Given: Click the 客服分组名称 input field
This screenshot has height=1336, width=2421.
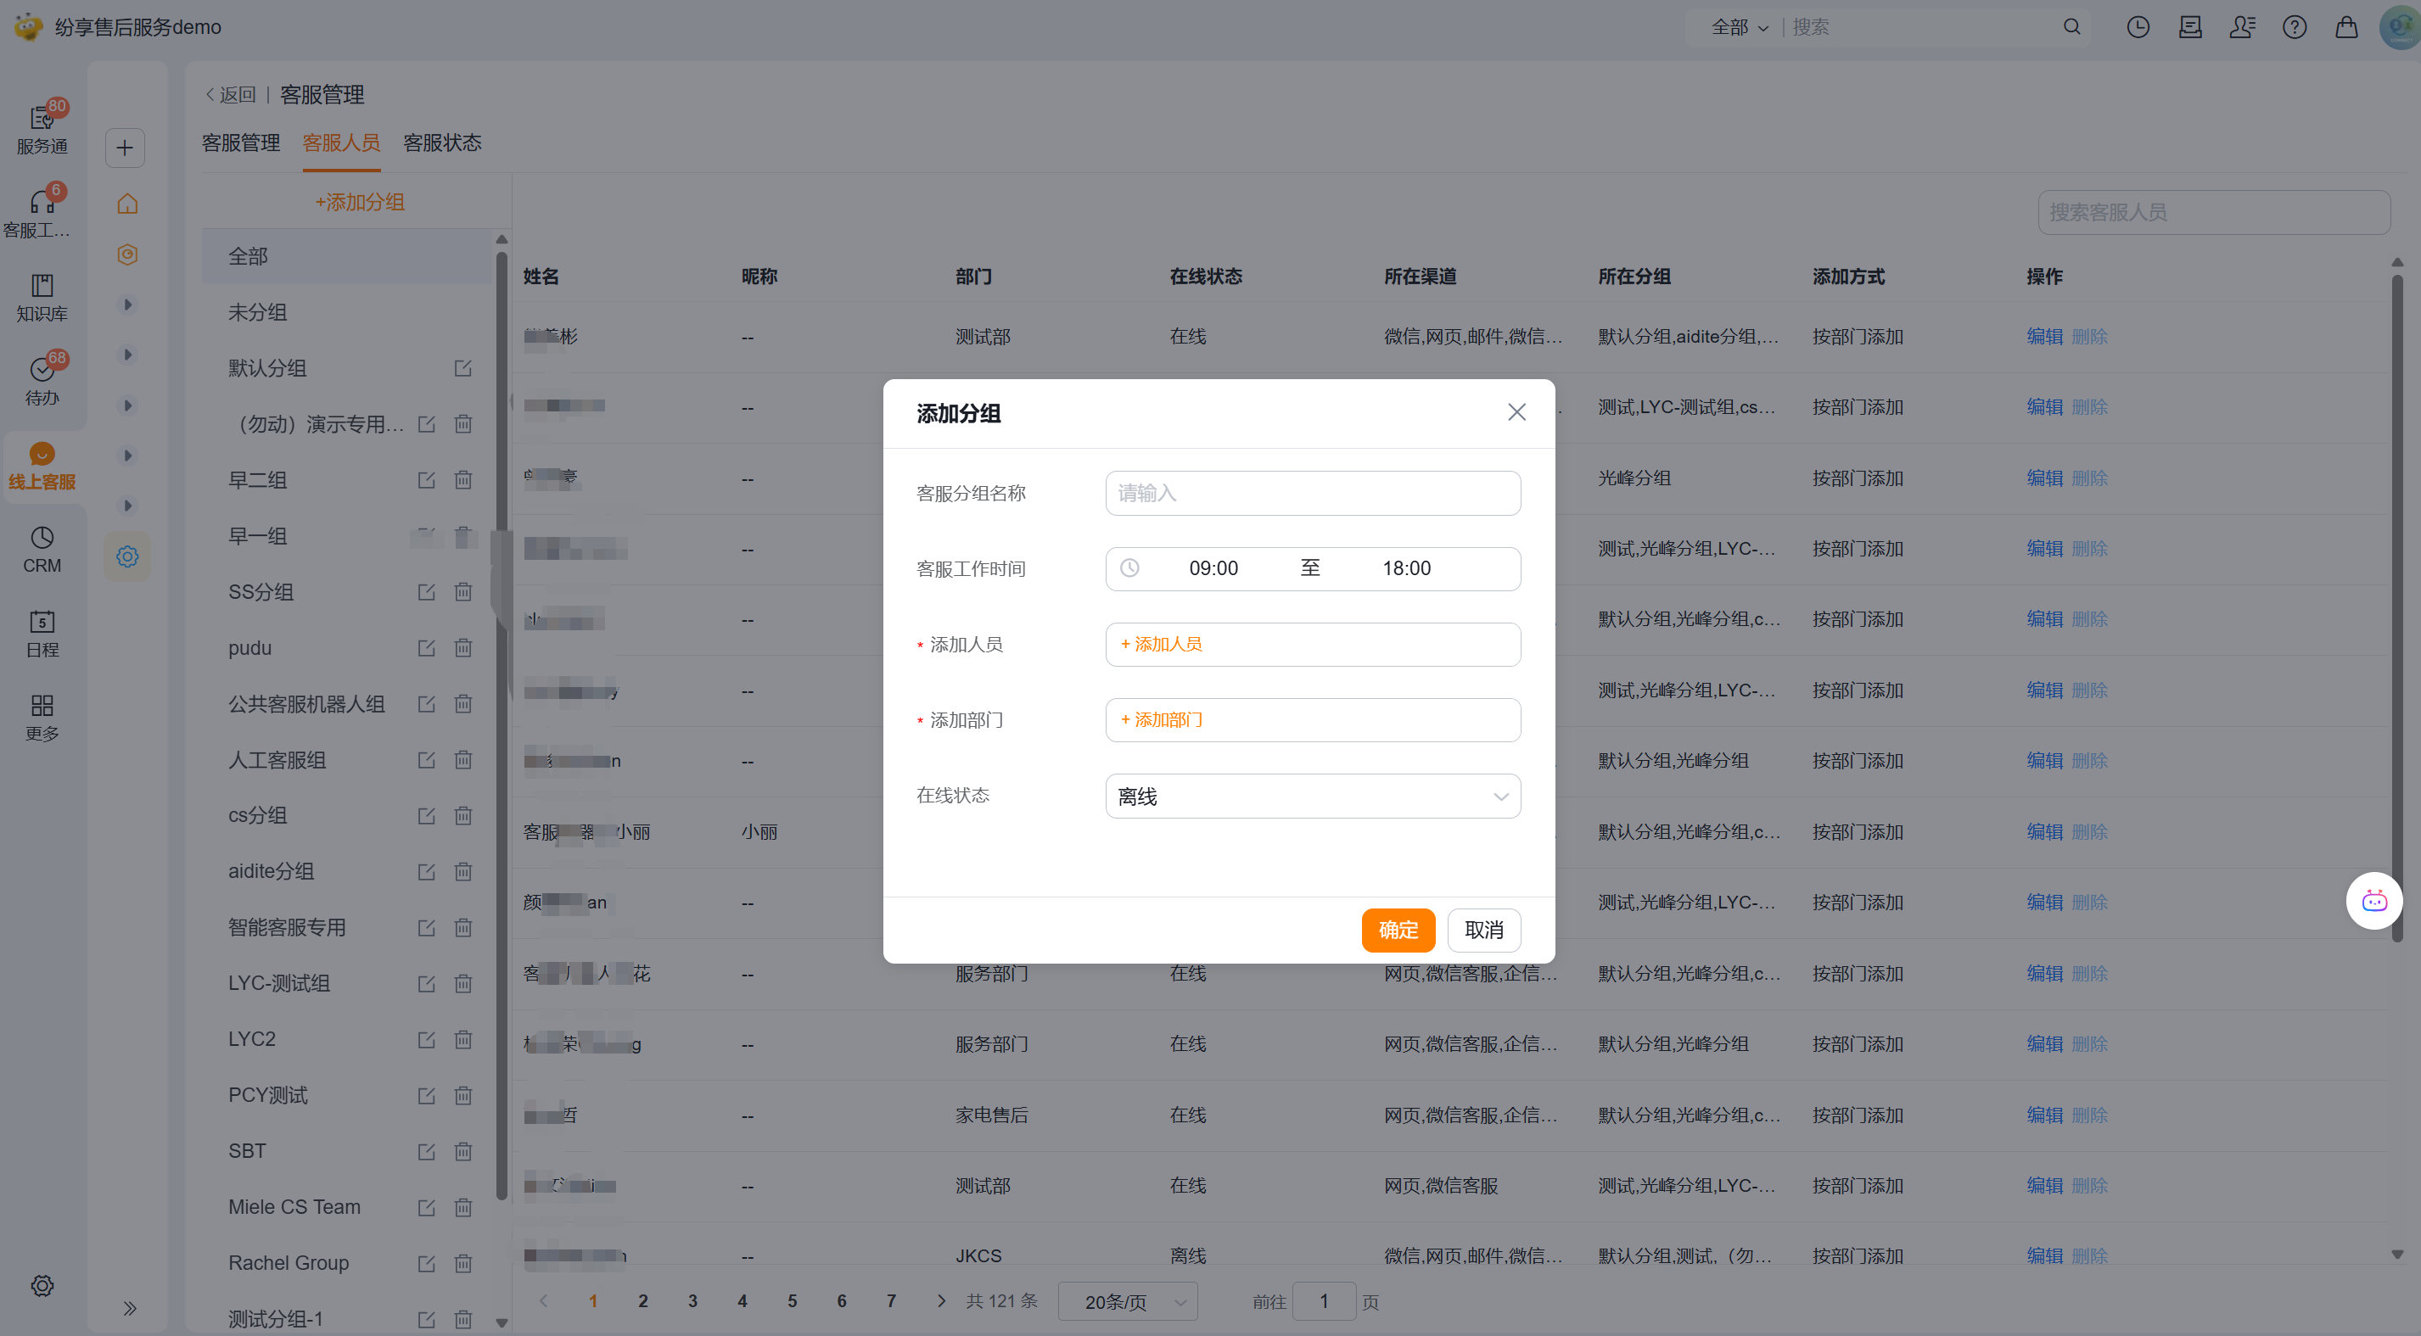Looking at the screenshot, I should 1312,493.
